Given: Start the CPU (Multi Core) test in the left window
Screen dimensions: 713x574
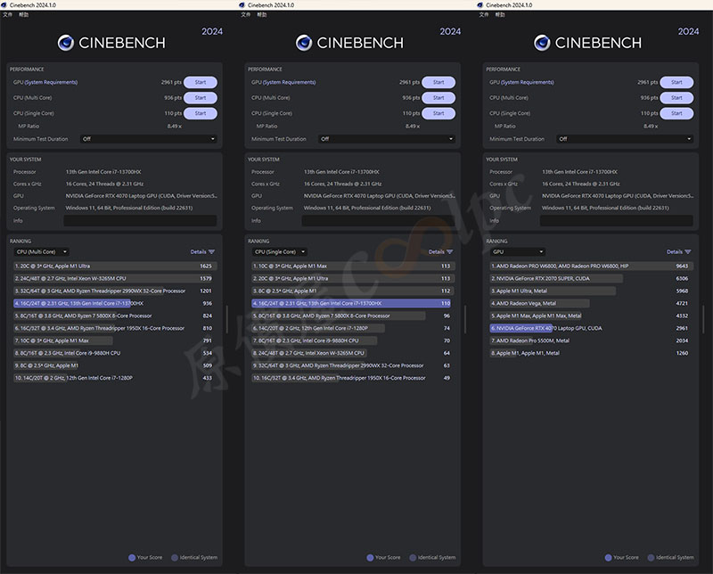Looking at the screenshot, I should pyautogui.click(x=201, y=98).
